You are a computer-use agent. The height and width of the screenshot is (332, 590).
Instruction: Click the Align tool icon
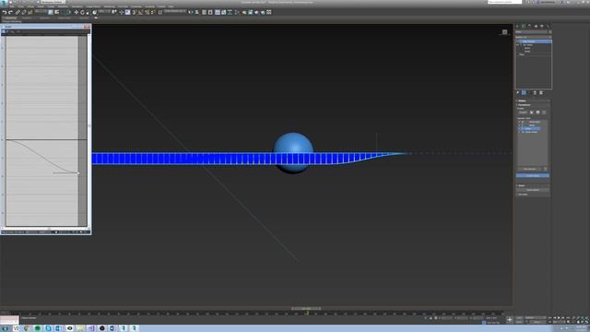click(x=196, y=12)
